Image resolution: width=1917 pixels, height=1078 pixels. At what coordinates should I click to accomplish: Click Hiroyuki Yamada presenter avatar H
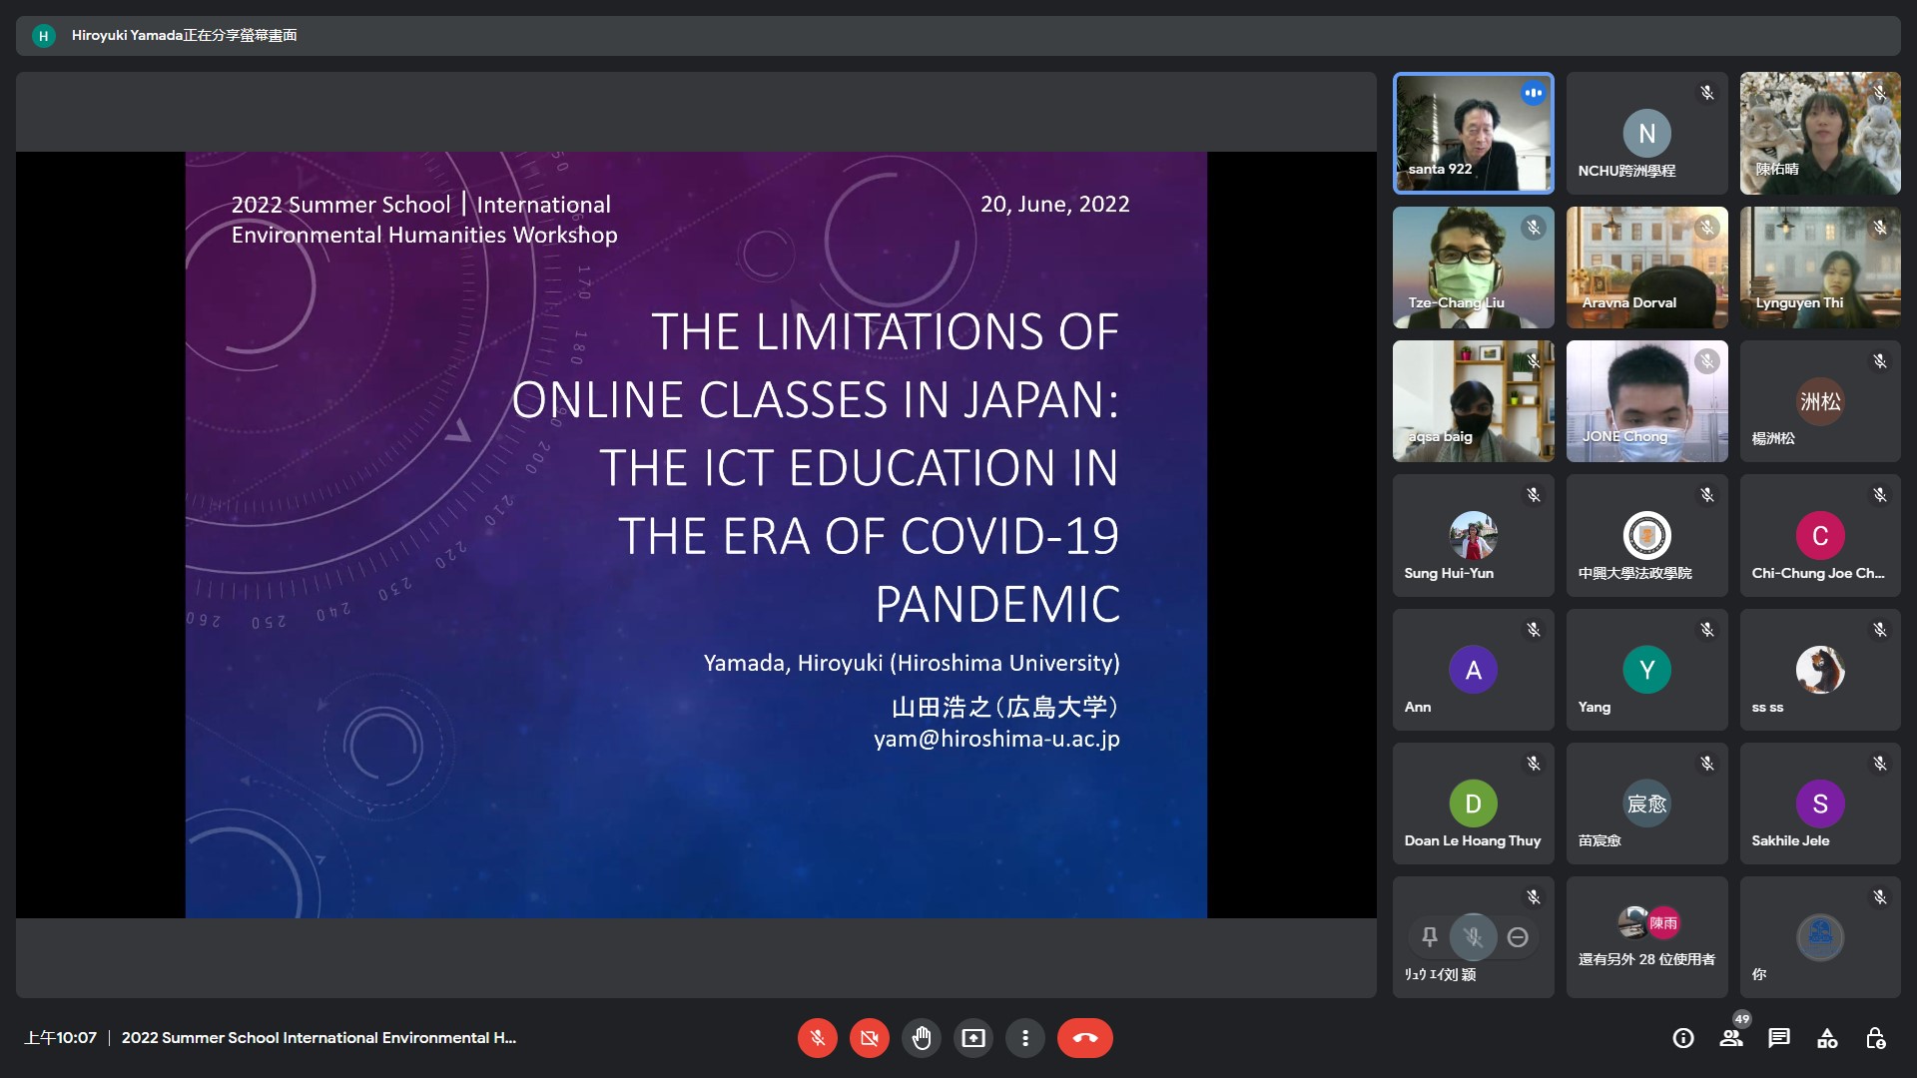click(43, 36)
